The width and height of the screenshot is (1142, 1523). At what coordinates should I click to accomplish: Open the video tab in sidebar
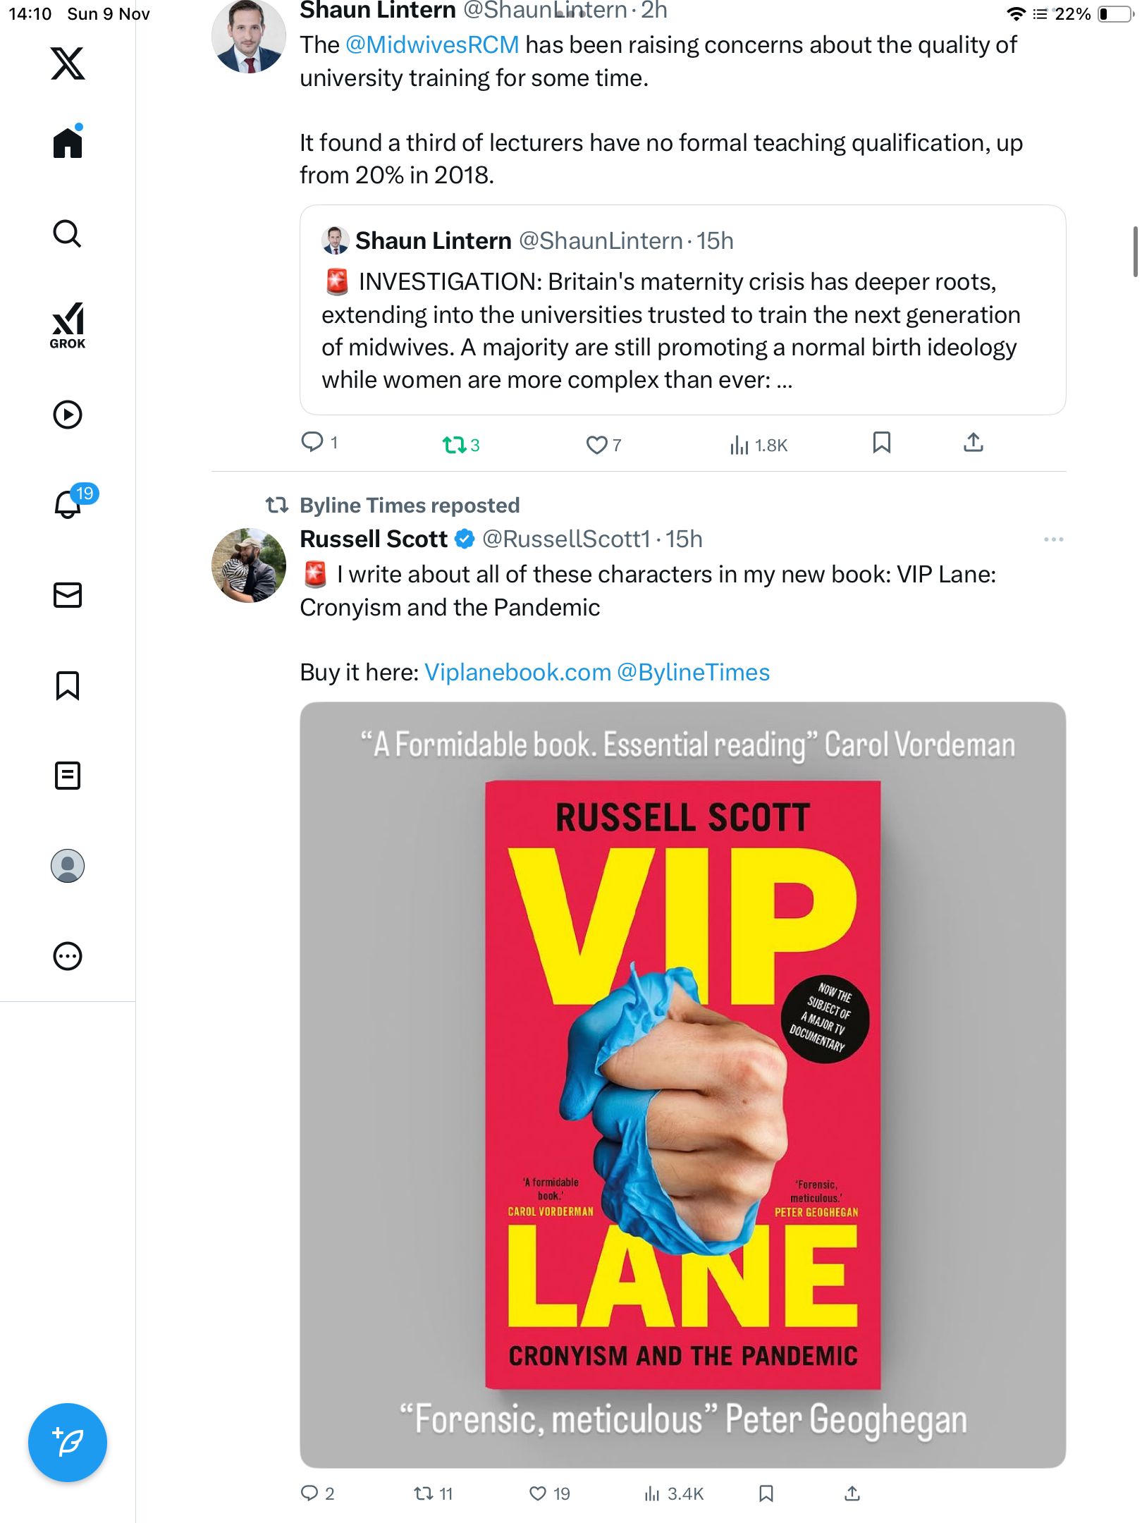point(68,415)
